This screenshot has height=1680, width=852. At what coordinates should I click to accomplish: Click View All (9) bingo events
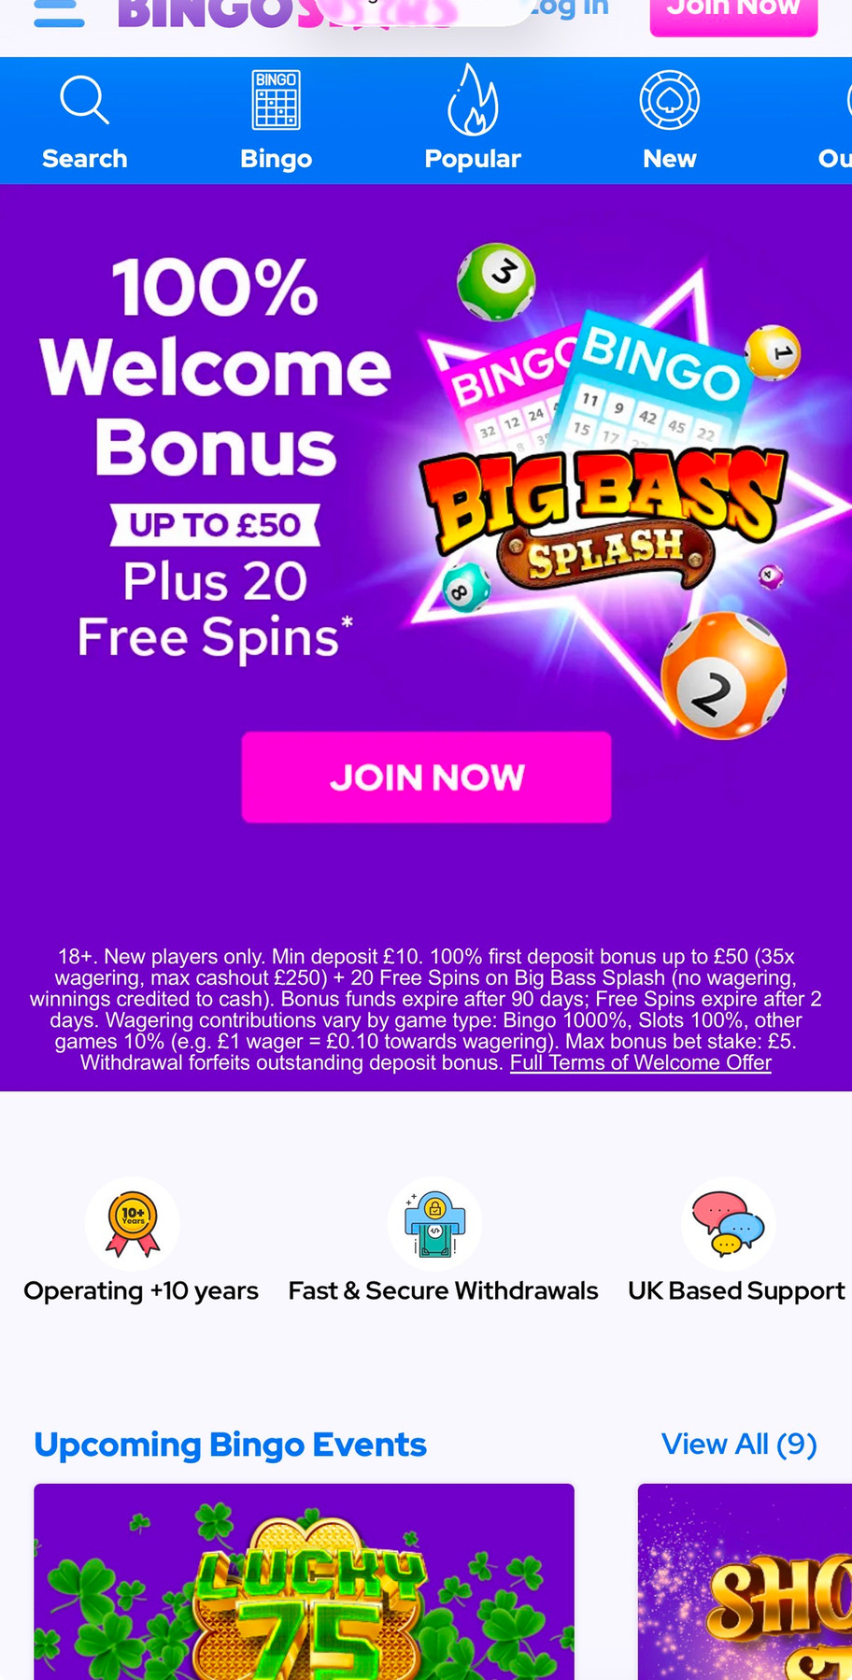pyautogui.click(x=739, y=1444)
